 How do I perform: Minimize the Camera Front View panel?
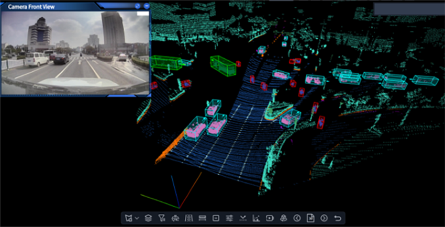tap(146, 6)
